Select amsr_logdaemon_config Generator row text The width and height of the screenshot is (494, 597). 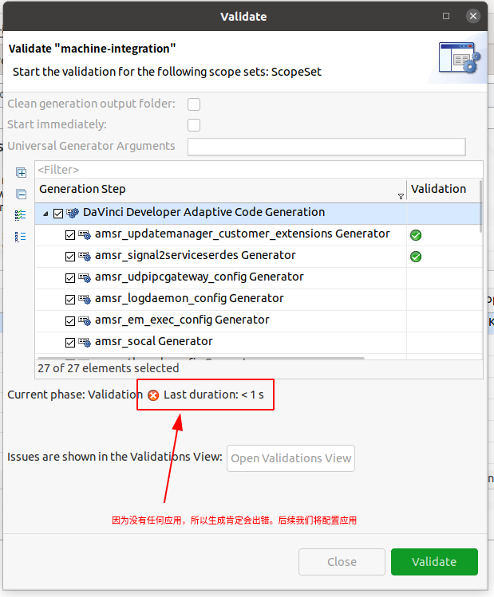tap(189, 298)
